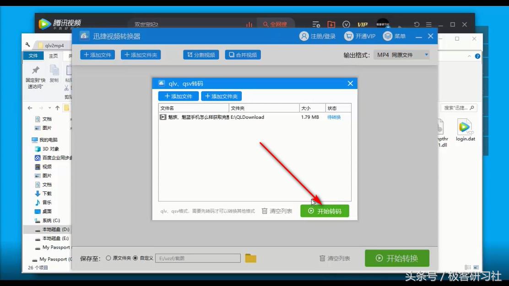Select 桌面 in Explorer tree
509x286 pixels.
pyautogui.click(x=43, y=211)
